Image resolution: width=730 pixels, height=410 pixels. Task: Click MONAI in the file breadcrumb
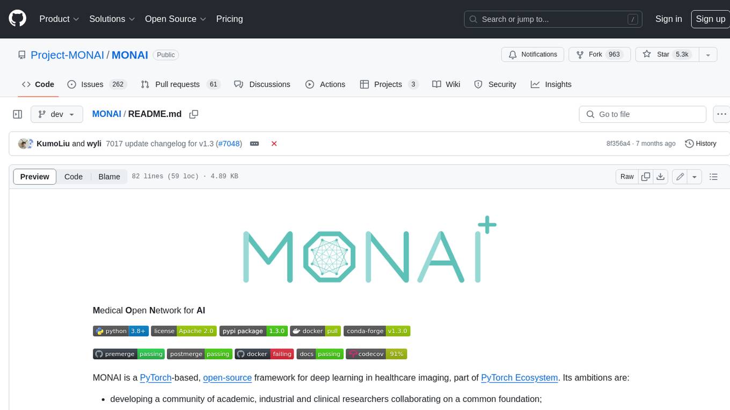[x=107, y=114]
